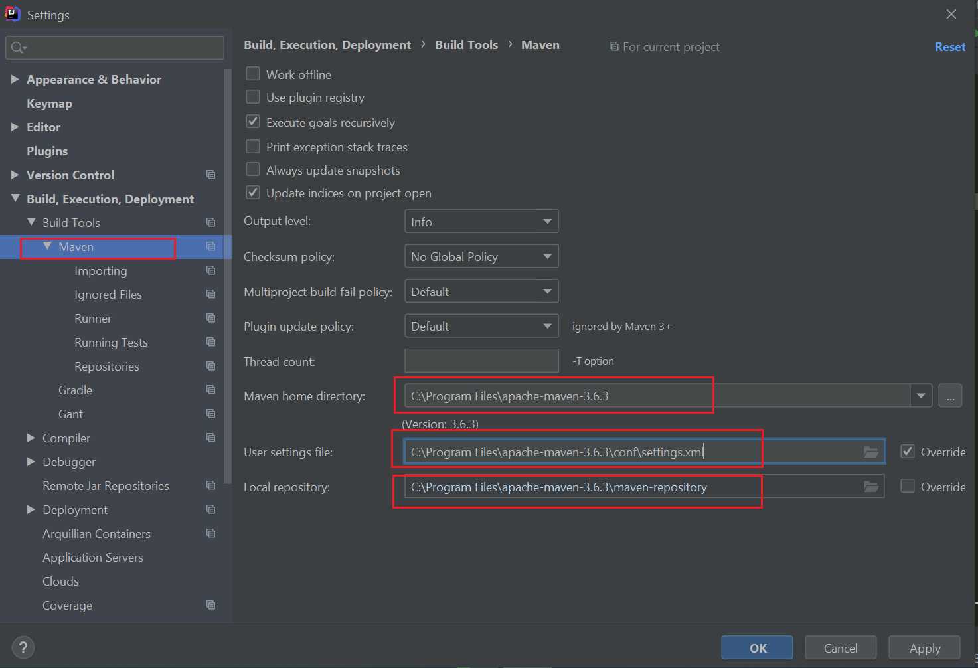
Task: Click project-level icon beside Arquillian Containers
Action: coord(211,533)
